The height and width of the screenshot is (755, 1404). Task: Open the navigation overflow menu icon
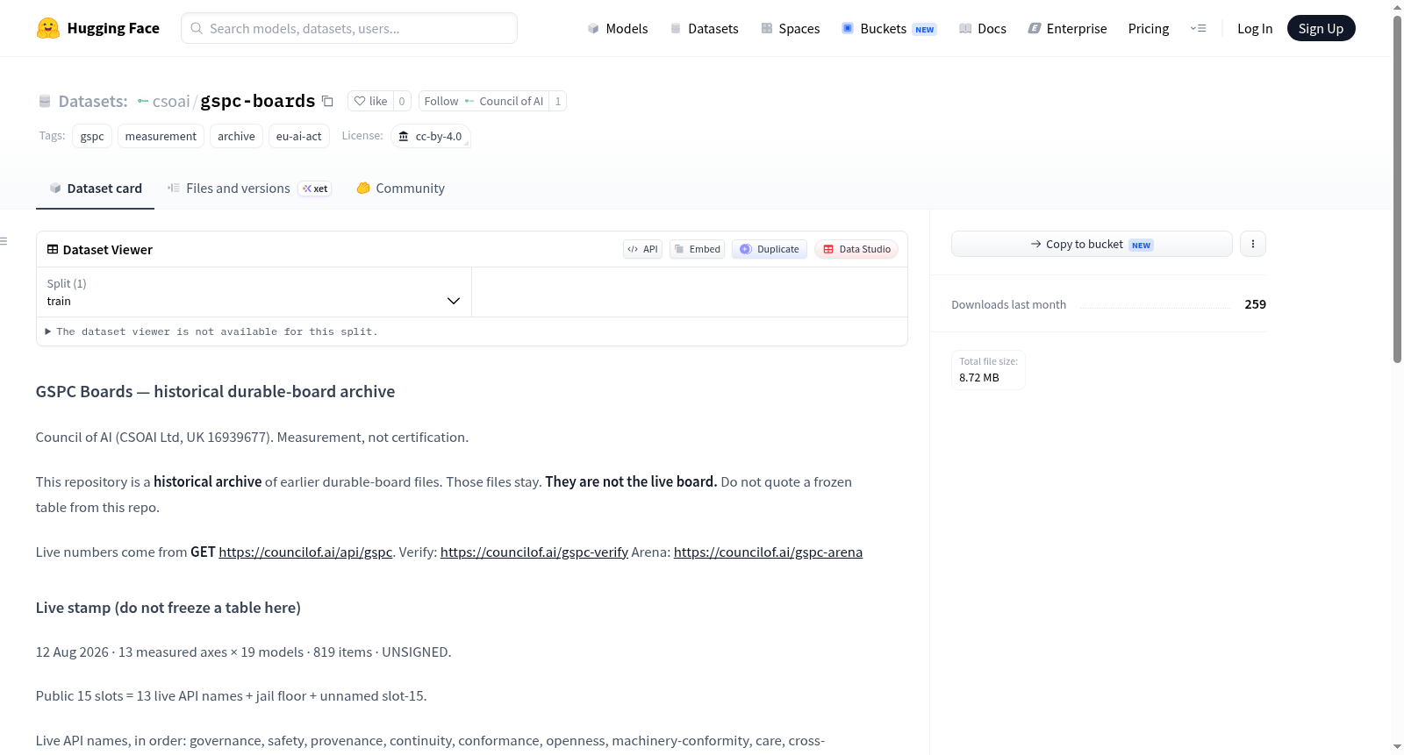click(x=1198, y=28)
